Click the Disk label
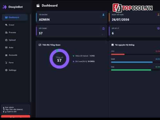The image size is (160, 120). [113, 67]
